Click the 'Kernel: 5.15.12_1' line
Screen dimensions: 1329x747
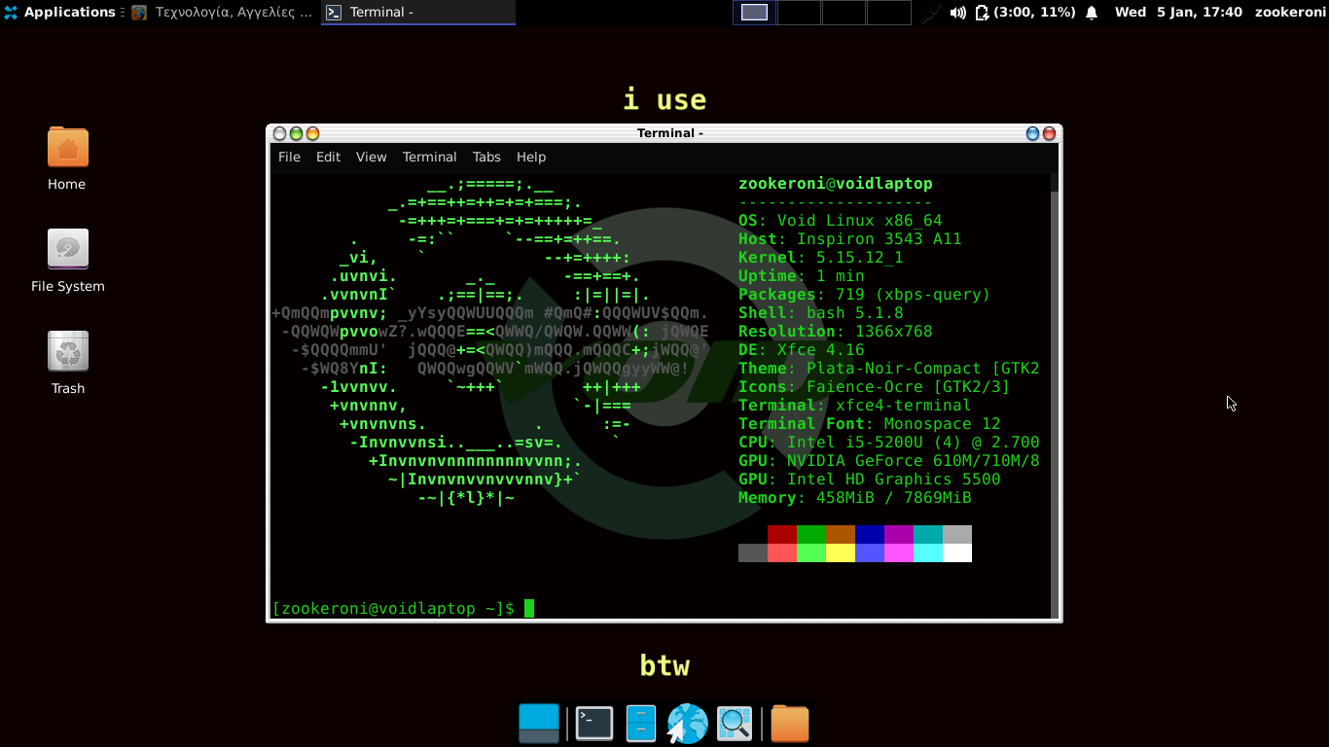(821, 258)
